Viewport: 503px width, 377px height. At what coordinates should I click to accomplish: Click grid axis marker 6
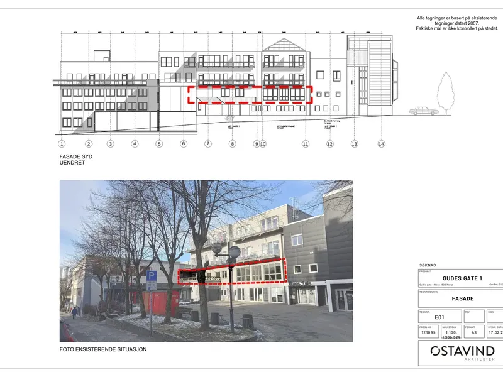(x=184, y=144)
